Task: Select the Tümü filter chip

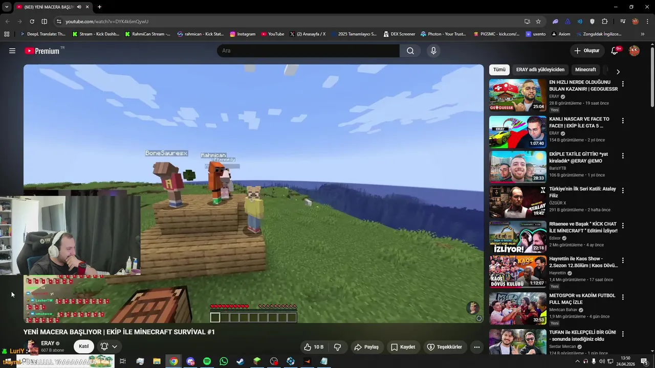Action: [x=499, y=70]
